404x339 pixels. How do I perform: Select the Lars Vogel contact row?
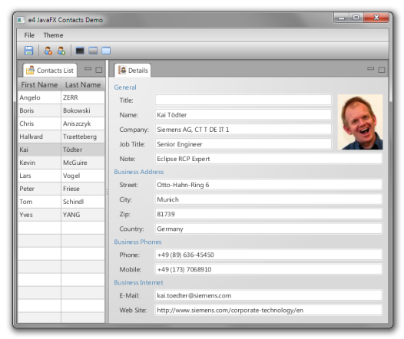point(61,176)
